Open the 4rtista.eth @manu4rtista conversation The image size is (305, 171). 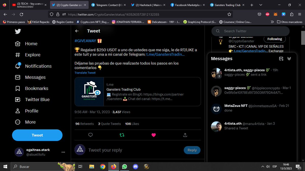tap(252, 126)
